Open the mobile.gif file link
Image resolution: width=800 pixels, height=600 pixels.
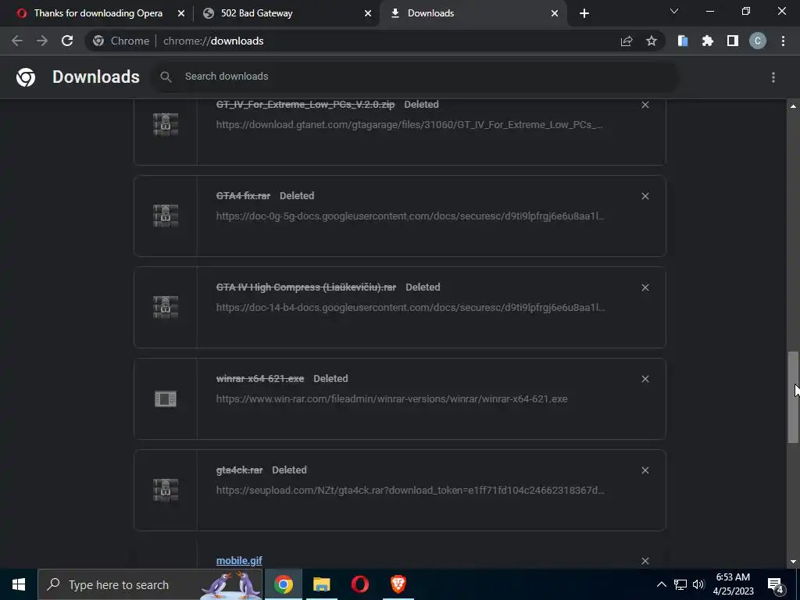[239, 560]
